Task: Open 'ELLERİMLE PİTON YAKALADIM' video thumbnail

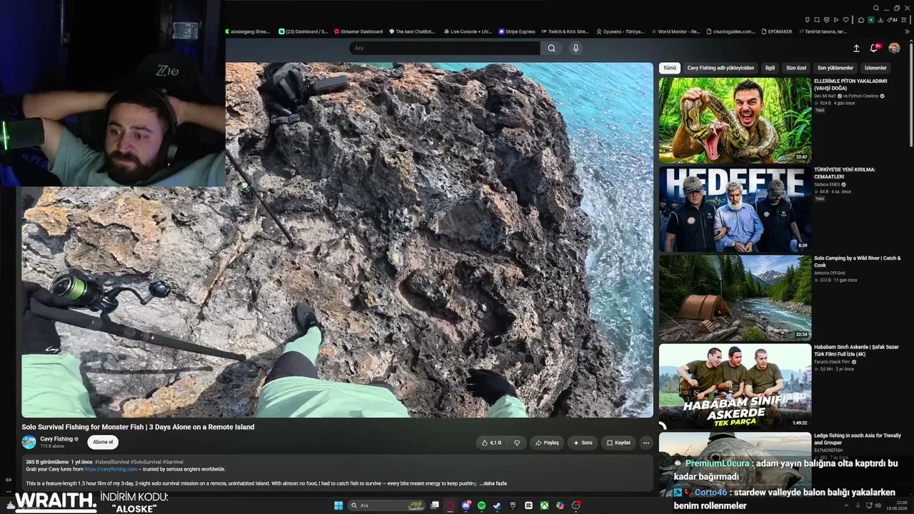Action: click(735, 120)
